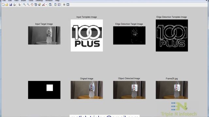This screenshot has width=209, height=117.
Task: Save the current figure
Action: coord(10,5)
